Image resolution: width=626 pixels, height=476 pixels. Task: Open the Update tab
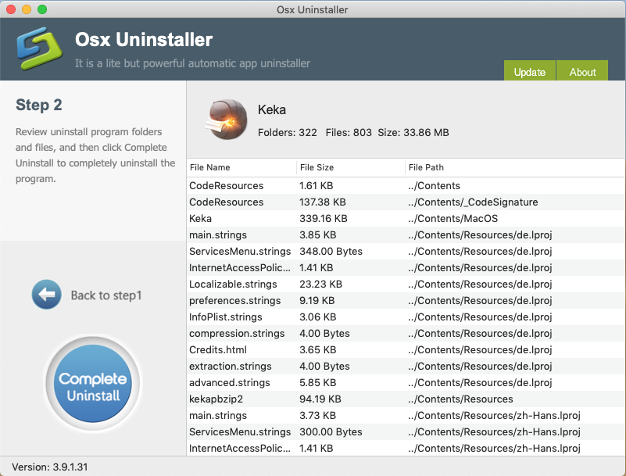click(x=529, y=71)
